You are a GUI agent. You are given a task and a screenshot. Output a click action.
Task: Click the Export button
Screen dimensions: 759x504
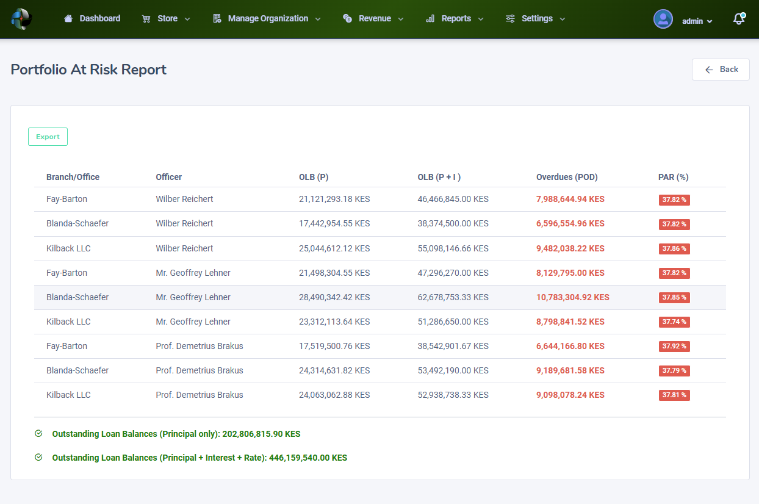coord(48,137)
